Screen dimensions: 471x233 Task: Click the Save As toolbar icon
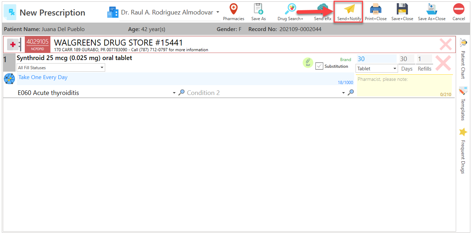[258, 12]
